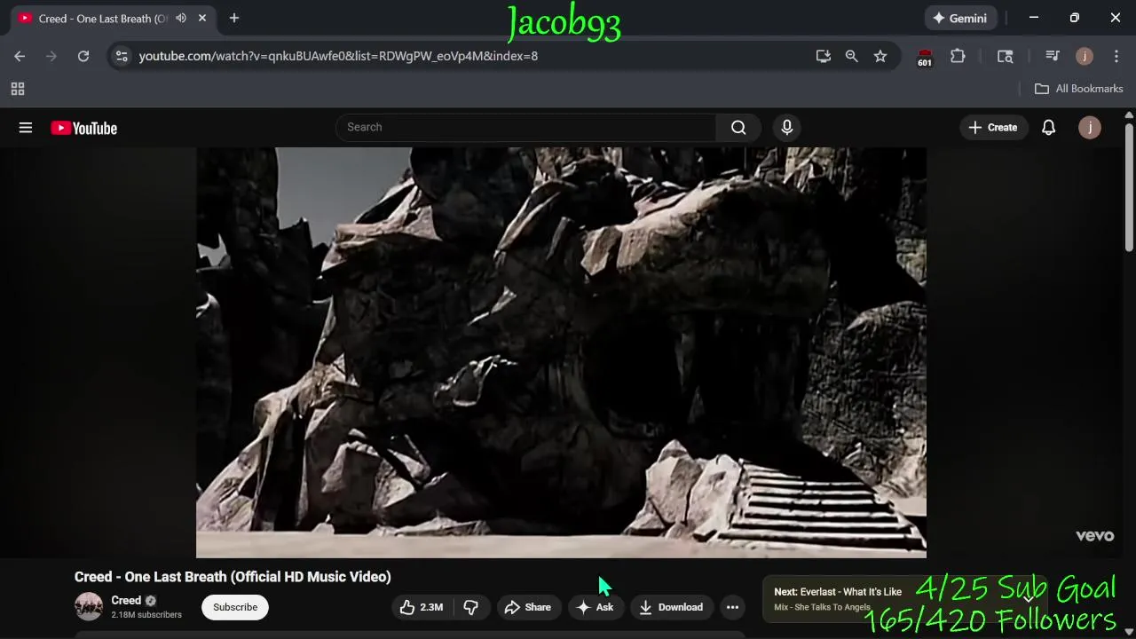Click the page vertical scrollbar
The image size is (1136, 639).
click(1129, 186)
